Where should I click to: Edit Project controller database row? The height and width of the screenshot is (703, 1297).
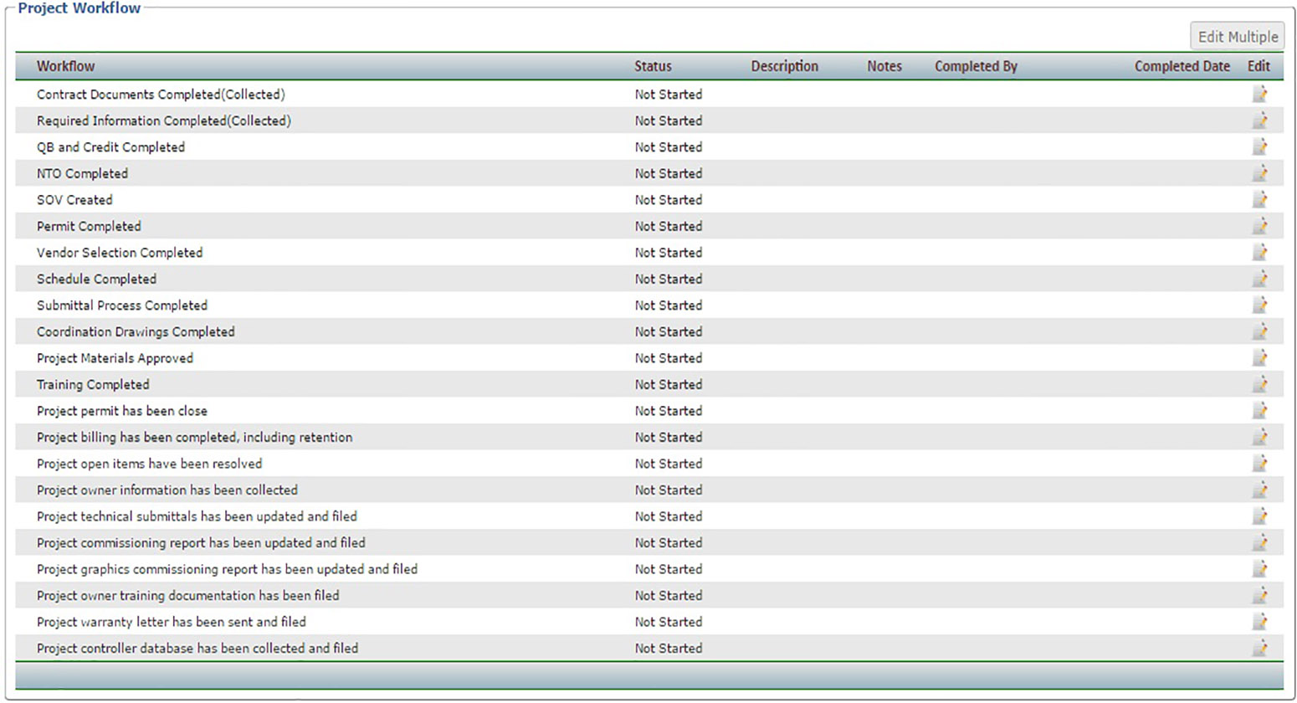coord(1259,648)
